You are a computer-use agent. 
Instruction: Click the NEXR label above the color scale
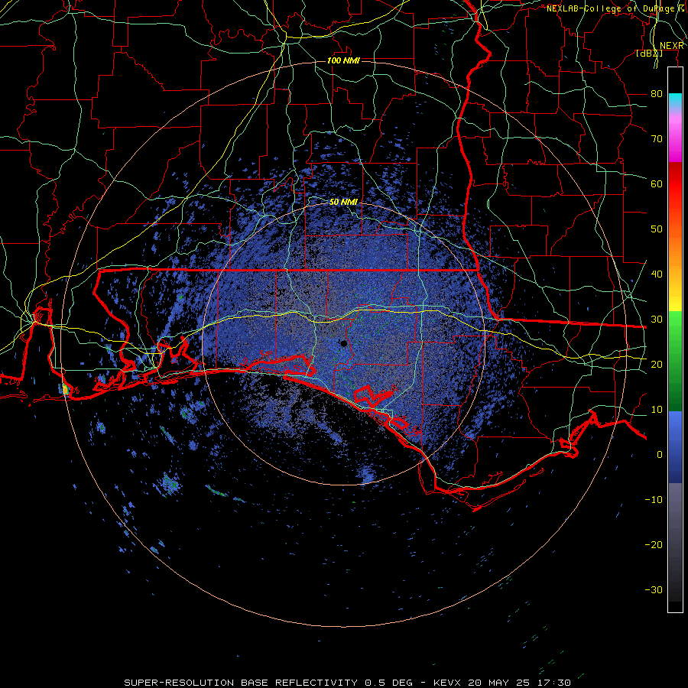click(672, 46)
